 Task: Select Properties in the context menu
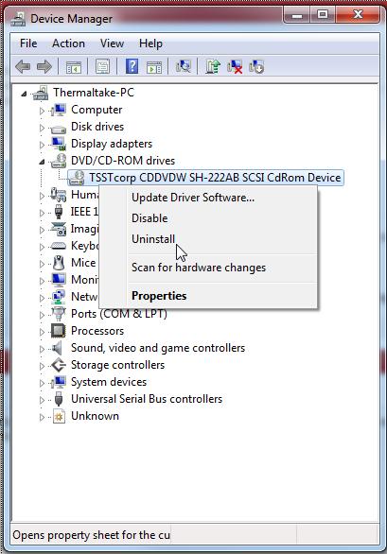pyautogui.click(x=159, y=296)
